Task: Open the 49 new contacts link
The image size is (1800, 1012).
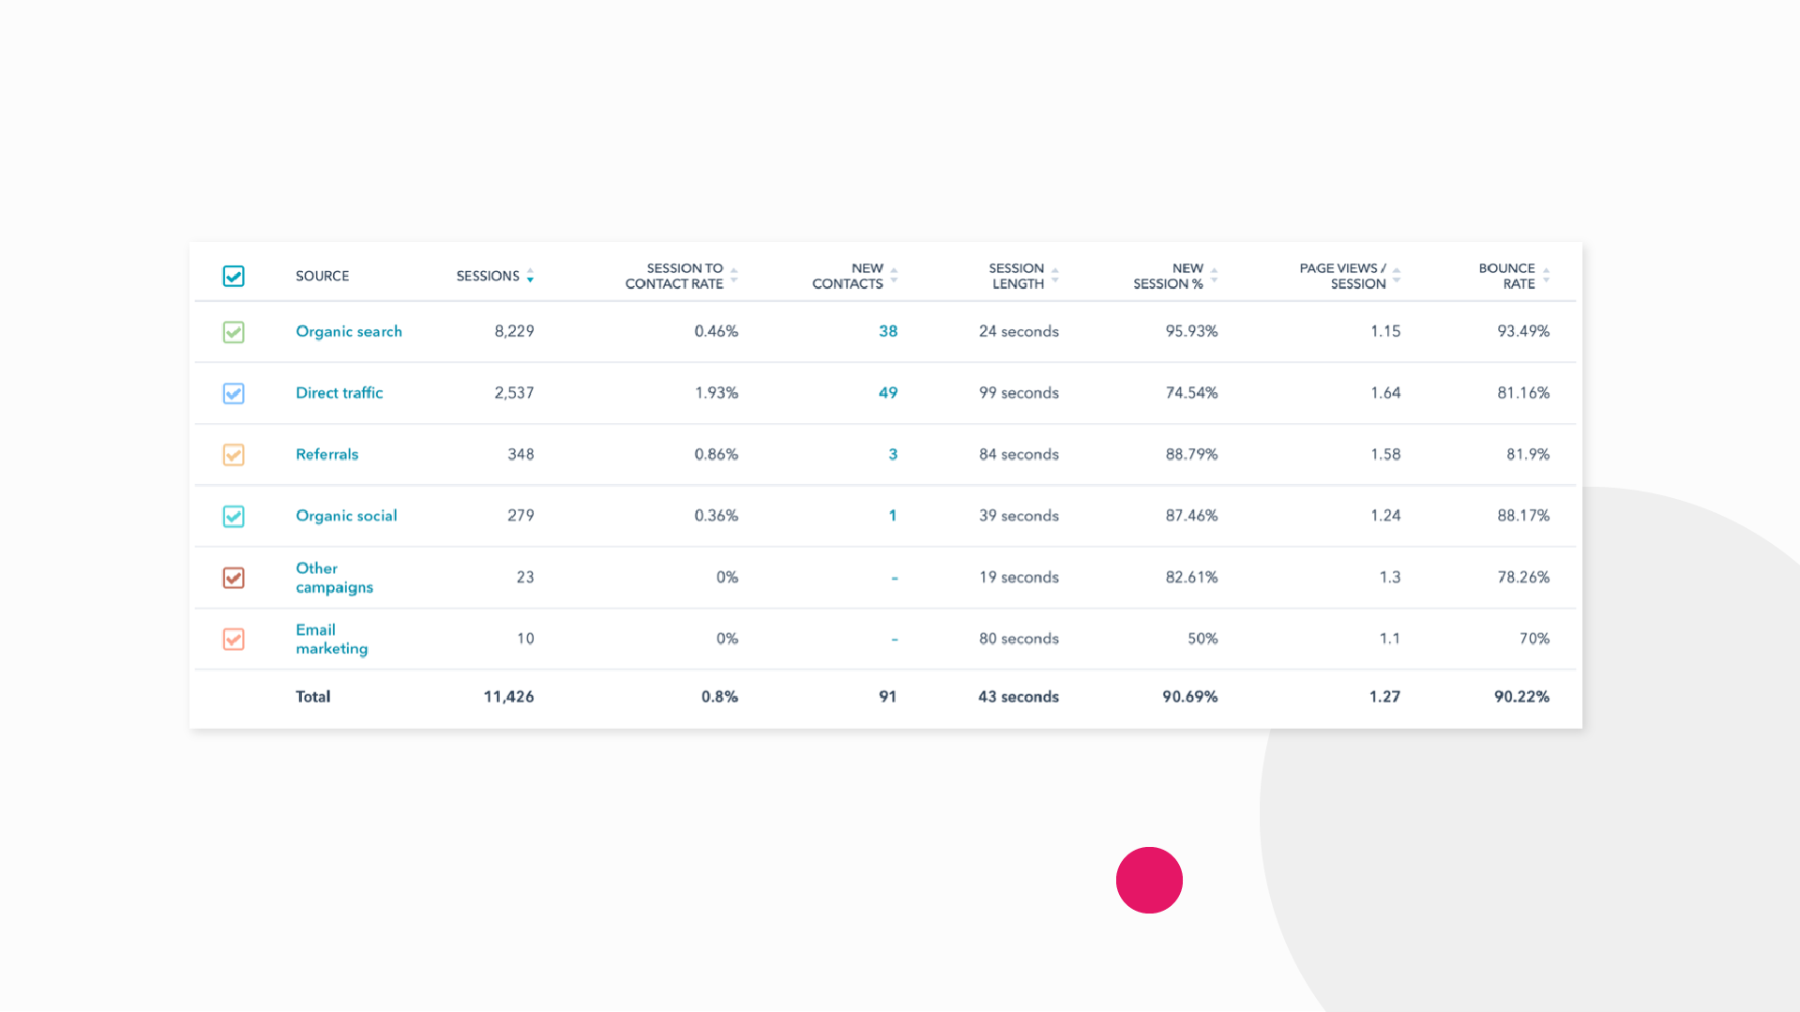Action: pos(888,393)
